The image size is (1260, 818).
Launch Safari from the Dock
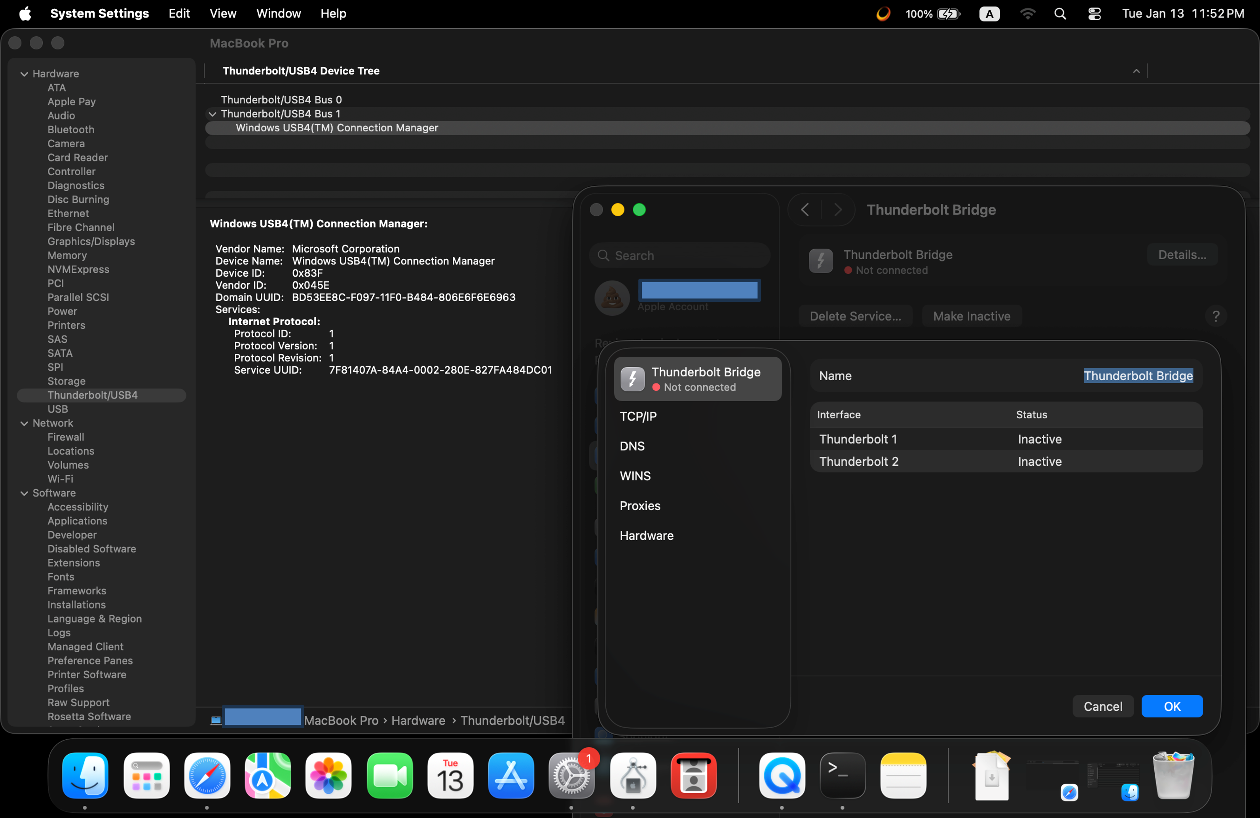[x=207, y=776]
